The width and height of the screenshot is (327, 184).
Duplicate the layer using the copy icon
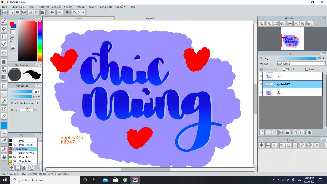[295, 133]
